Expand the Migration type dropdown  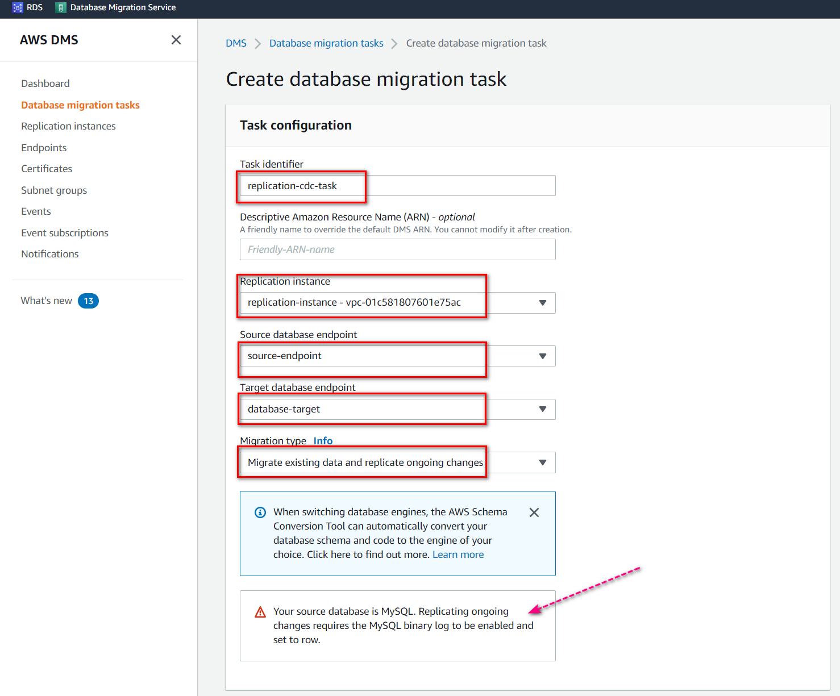397,462
